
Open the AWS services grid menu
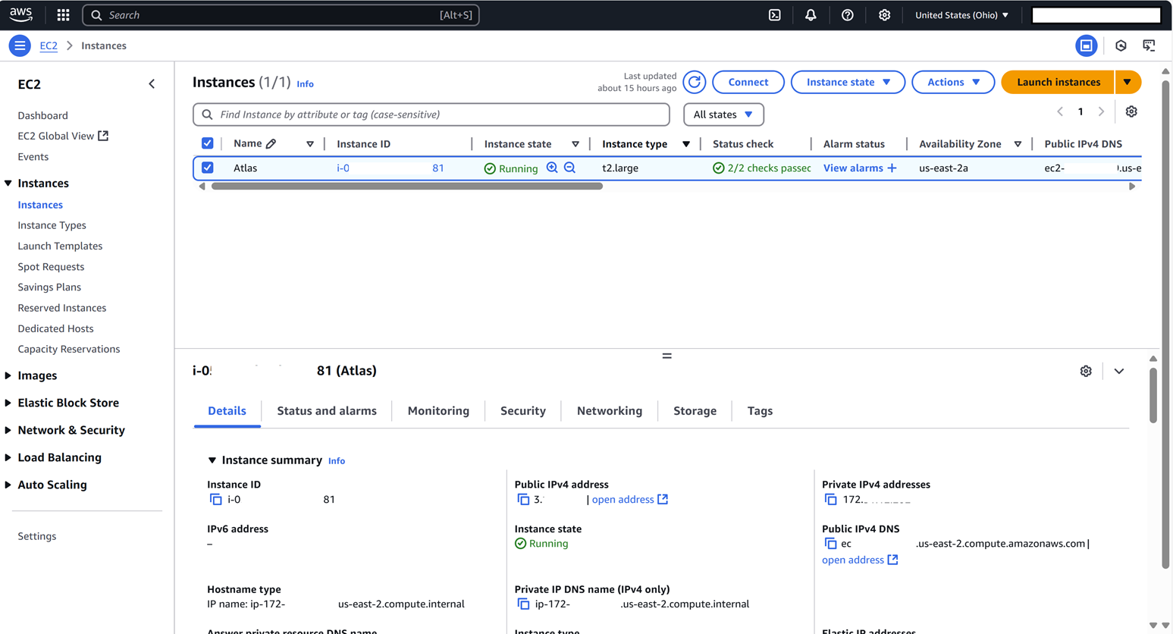click(63, 15)
